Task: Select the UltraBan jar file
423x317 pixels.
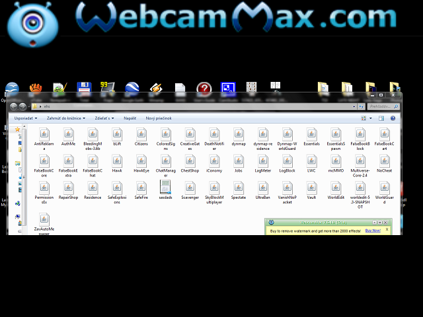Action: pos(263,190)
